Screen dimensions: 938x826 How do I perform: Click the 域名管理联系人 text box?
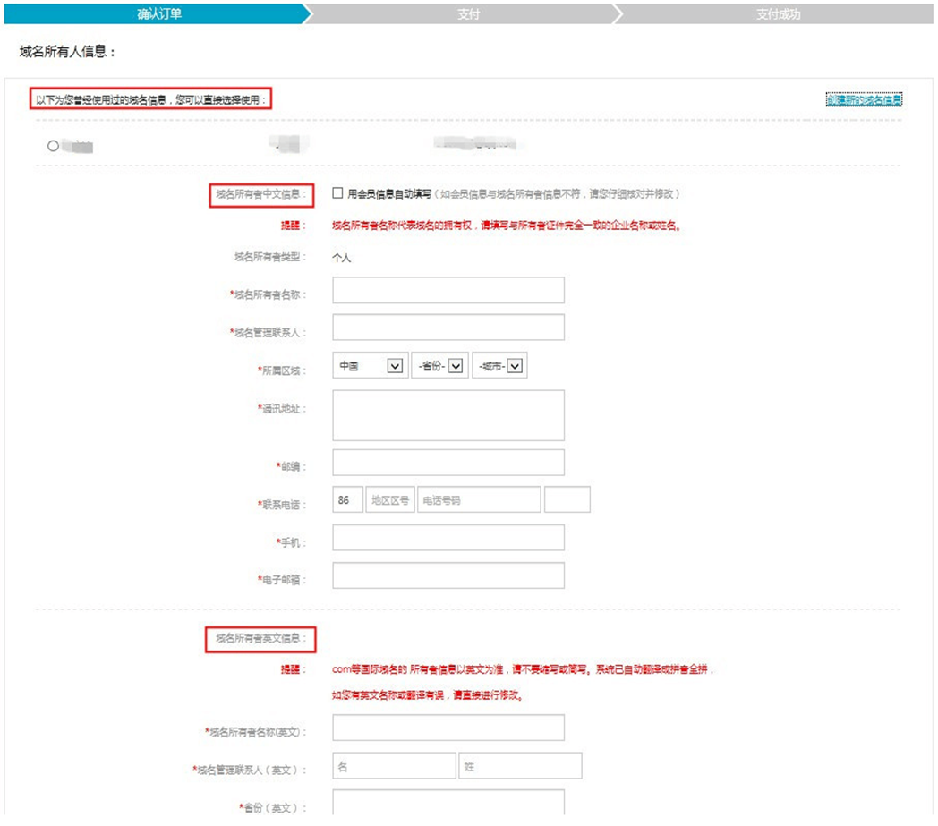(448, 328)
